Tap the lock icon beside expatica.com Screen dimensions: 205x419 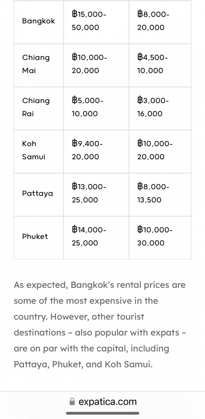coord(72,402)
